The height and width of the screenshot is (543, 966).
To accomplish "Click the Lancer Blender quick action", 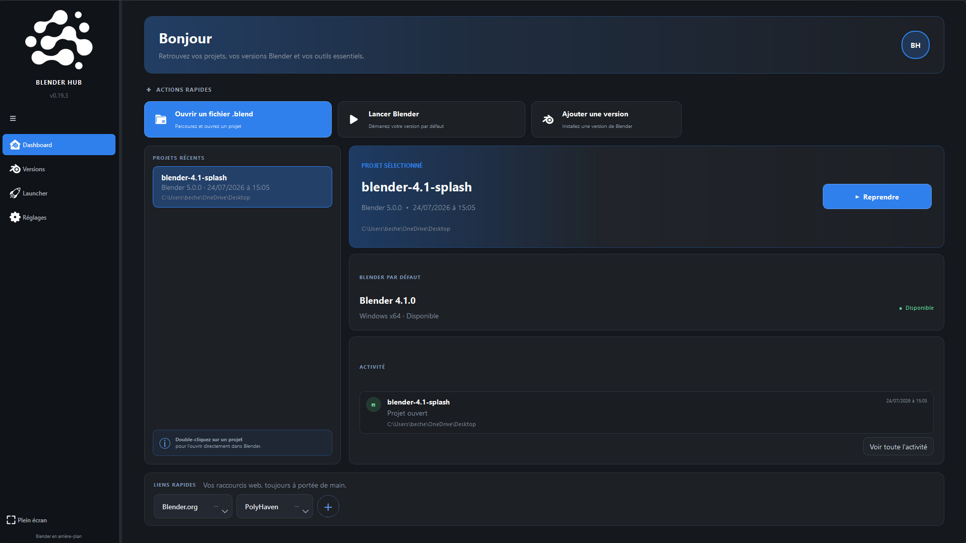I will click(432, 119).
